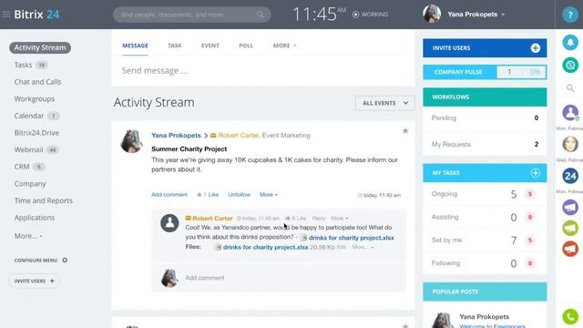Click Yana Prokopets author name on post

pyautogui.click(x=176, y=136)
